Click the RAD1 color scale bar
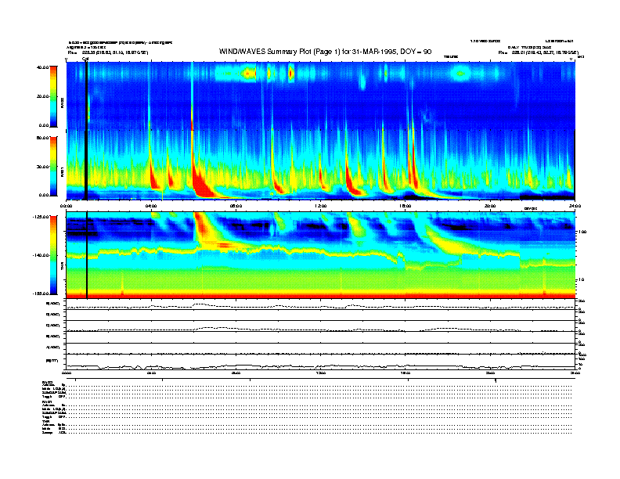Viewport: 620px width, 479px height. [x=53, y=166]
